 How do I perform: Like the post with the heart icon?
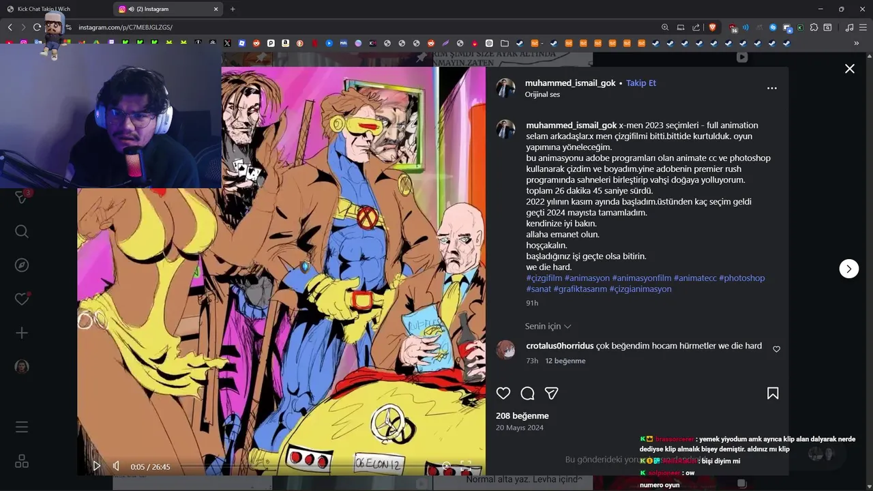tap(503, 393)
